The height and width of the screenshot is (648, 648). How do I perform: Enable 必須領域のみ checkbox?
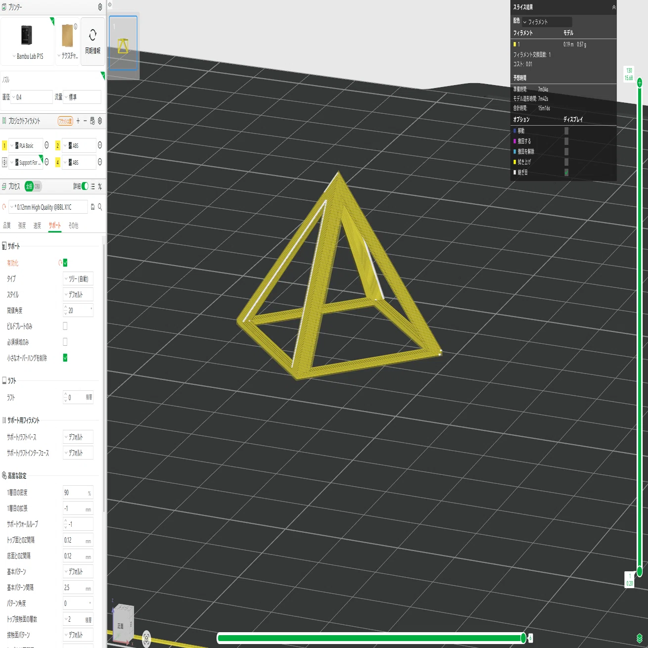click(65, 342)
